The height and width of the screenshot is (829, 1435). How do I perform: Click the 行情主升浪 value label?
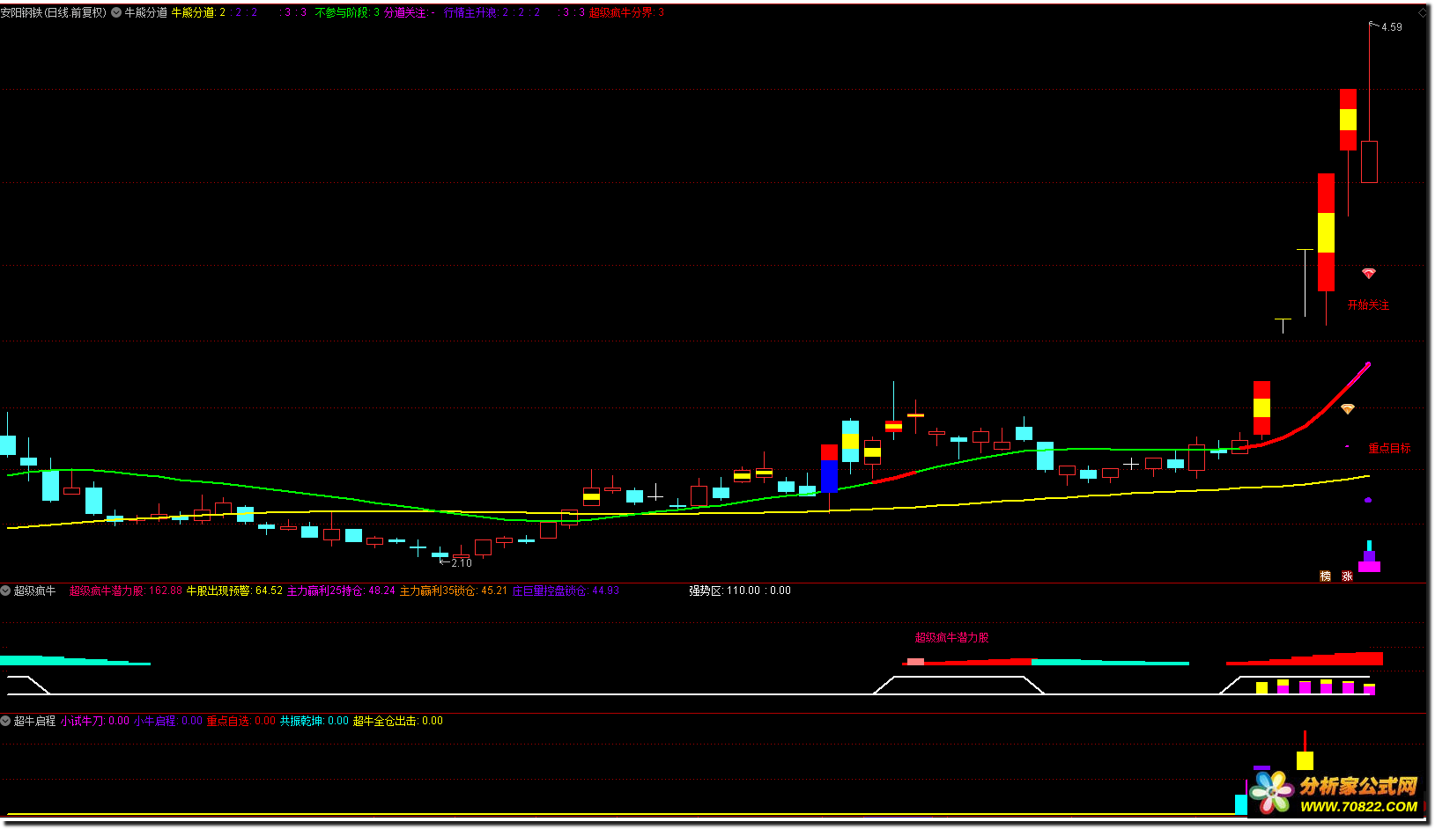tap(492, 12)
